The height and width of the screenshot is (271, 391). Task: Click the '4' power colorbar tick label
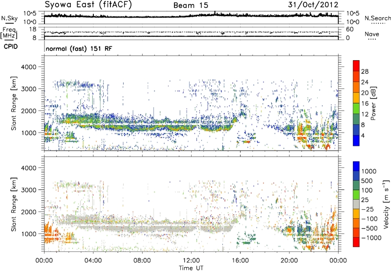pyautogui.click(x=363, y=135)
